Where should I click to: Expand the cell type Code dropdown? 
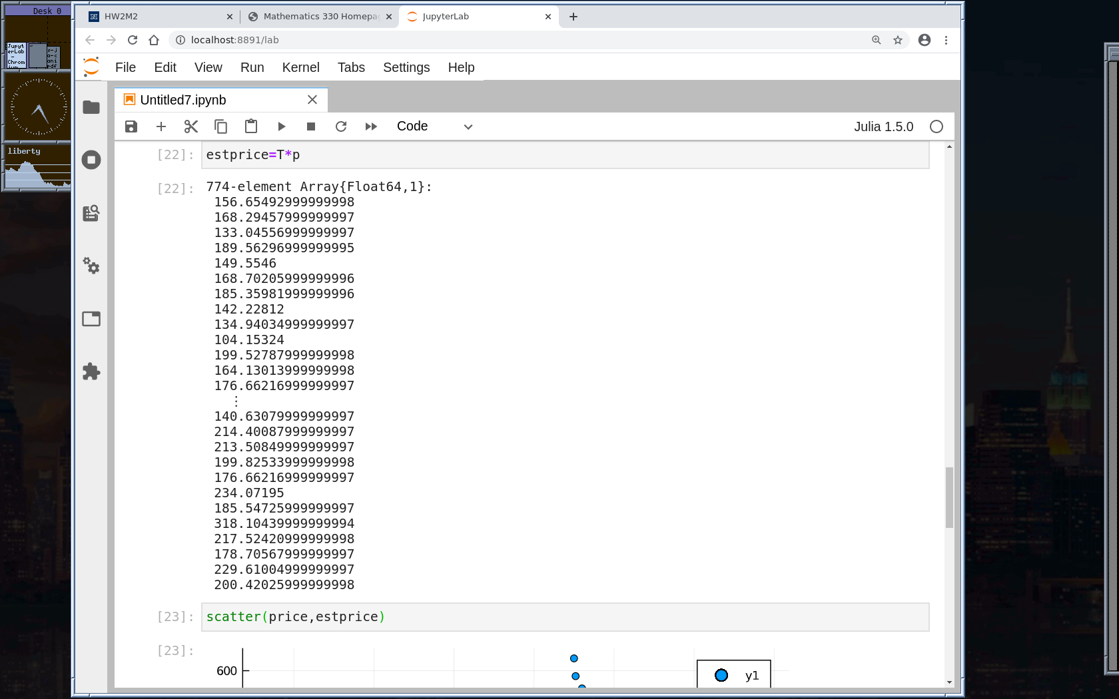[434, 126]
